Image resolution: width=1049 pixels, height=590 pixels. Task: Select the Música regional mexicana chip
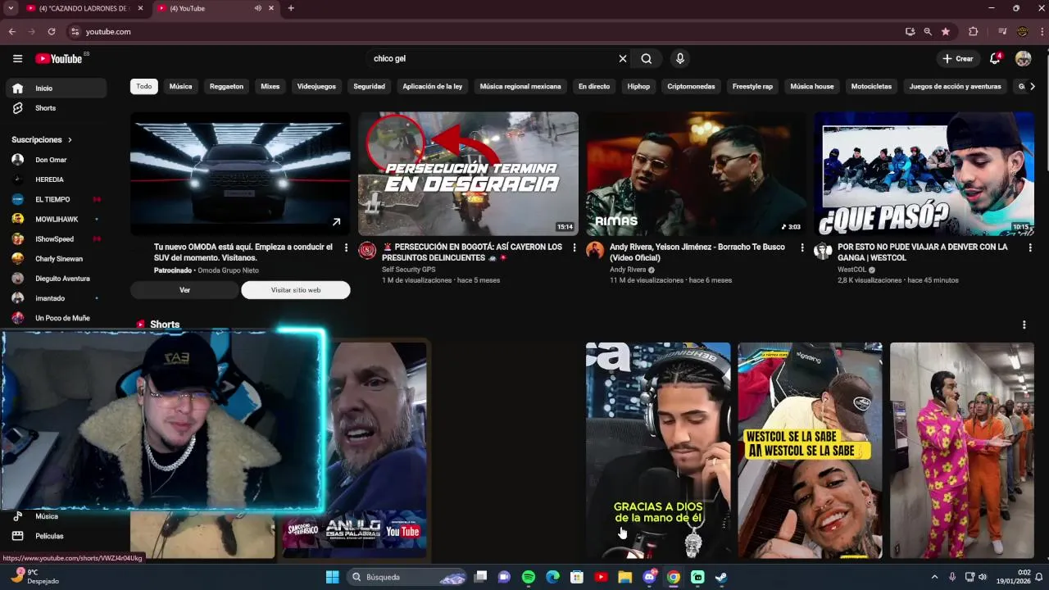point(520,86)
